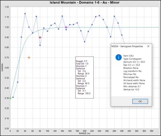The width and height of the screenshot is (161, 136).
Task: Click the 'Structure 2:' line in model box
Action: [81, 76]
